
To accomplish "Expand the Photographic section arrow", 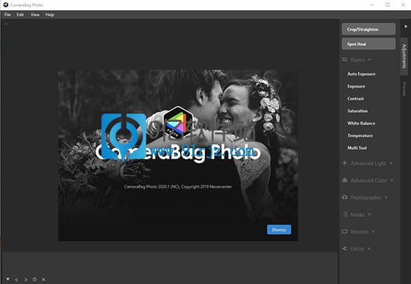I will point(386,197).
